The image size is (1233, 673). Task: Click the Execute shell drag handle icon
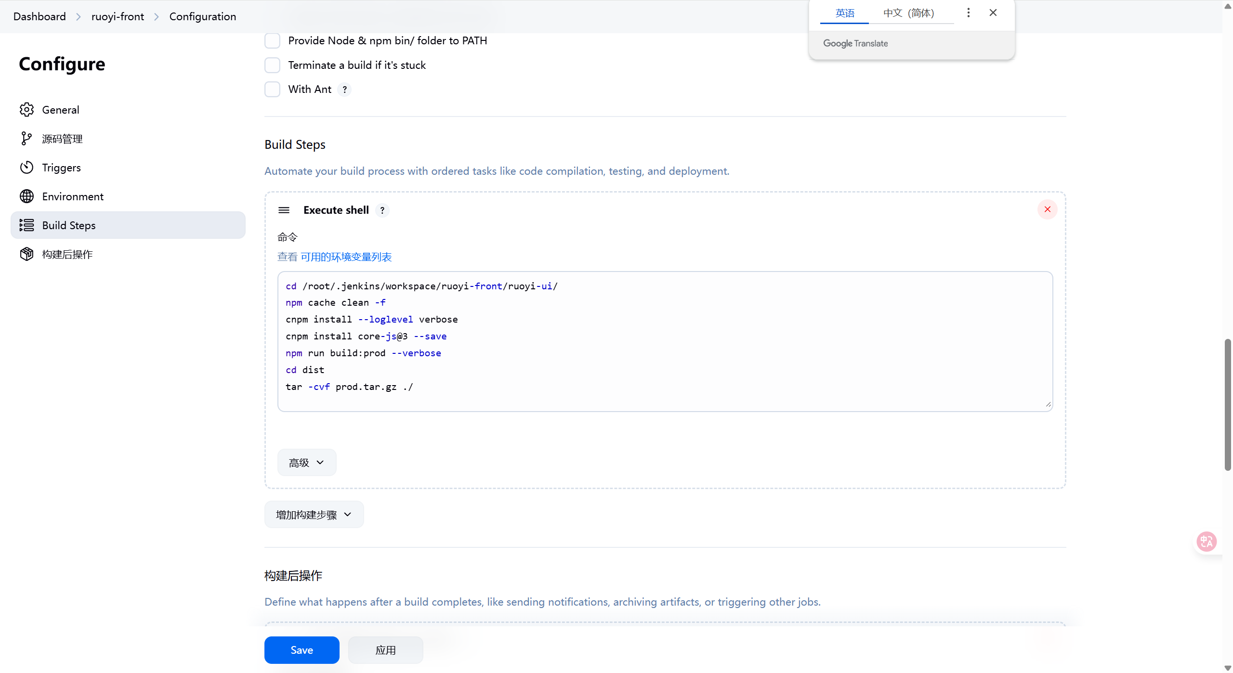tap(284, 210)
